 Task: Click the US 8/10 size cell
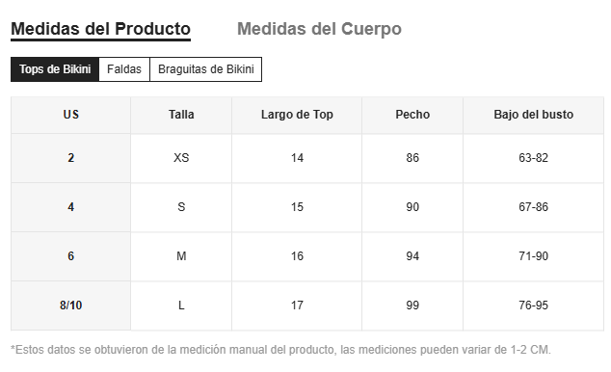tap(71, 305)
